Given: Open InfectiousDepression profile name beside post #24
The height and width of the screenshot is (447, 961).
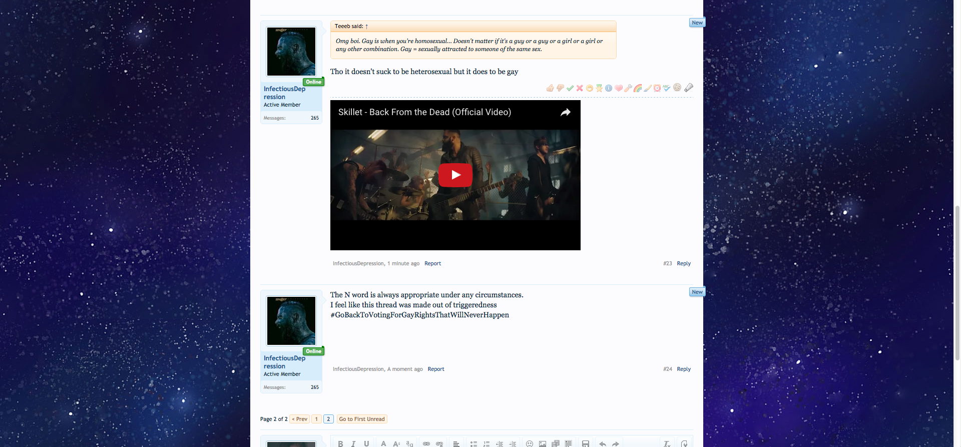Looking at the screenshot, I should (x=284, y=362).
